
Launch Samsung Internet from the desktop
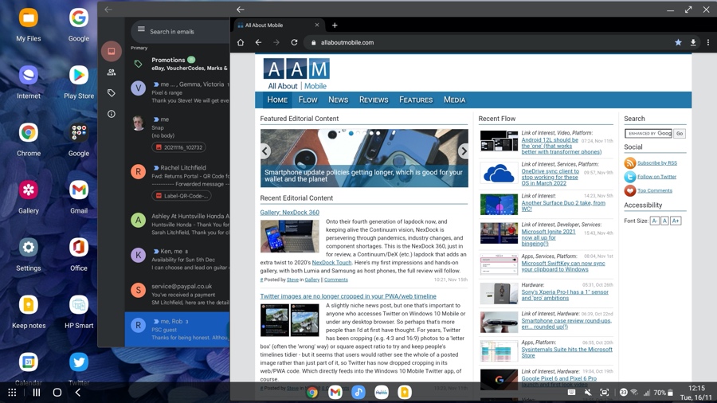[29, 76]
